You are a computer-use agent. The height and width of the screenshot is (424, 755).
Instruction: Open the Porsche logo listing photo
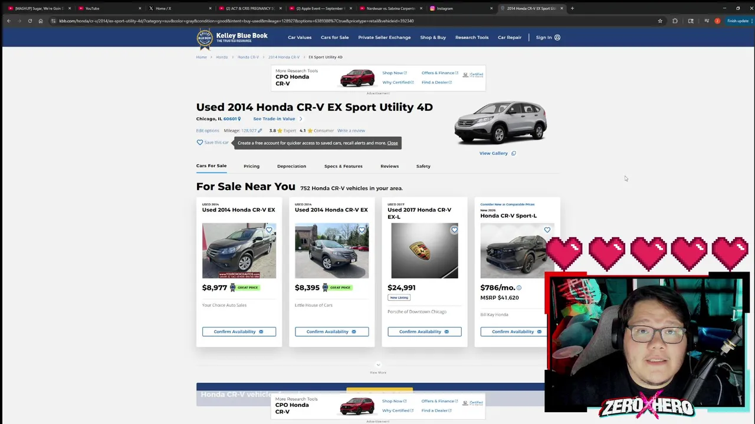(x=424, y=250)
